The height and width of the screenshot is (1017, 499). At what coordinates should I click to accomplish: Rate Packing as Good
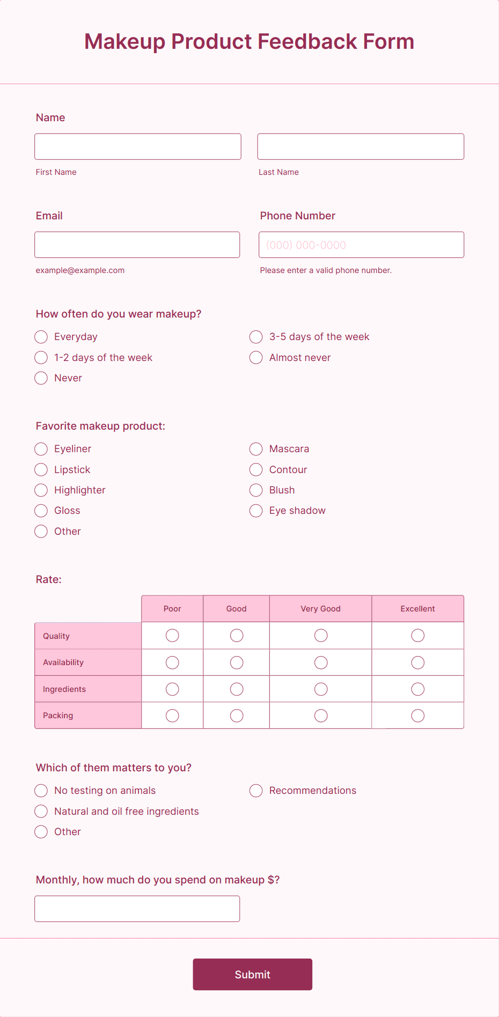[x=237, y=716]
